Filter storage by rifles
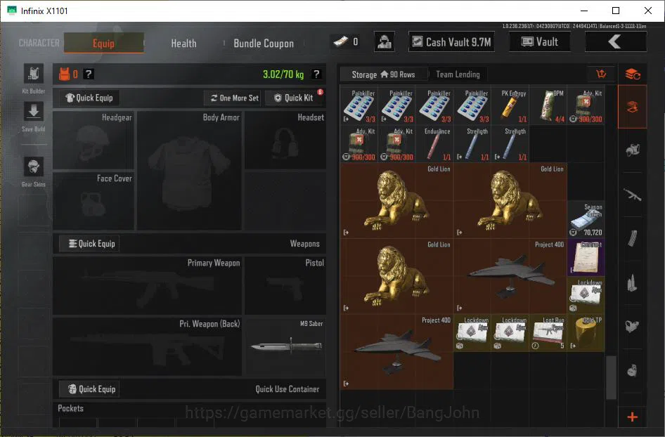The height and width of the screenshot is (437, 665). pos(633,195)
